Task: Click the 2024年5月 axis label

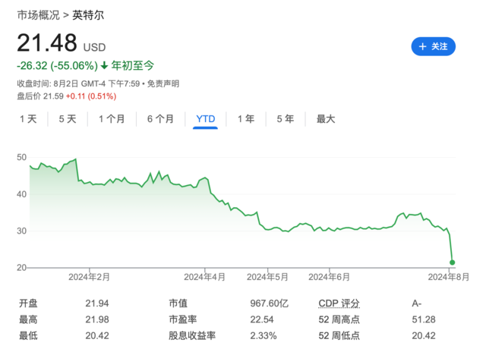Action: point(267,277)
